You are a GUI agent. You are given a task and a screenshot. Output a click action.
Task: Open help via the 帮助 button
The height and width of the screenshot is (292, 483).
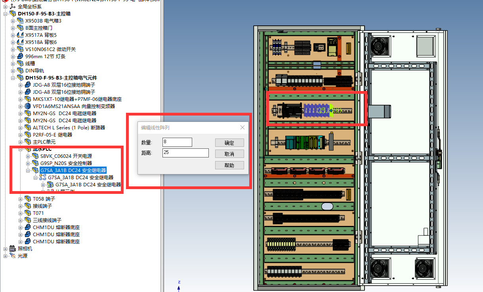coord(229,165)
